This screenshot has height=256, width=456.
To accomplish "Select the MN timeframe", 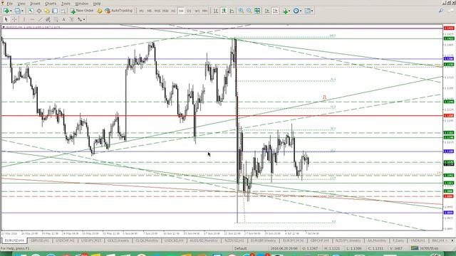I will pos(204,11).
